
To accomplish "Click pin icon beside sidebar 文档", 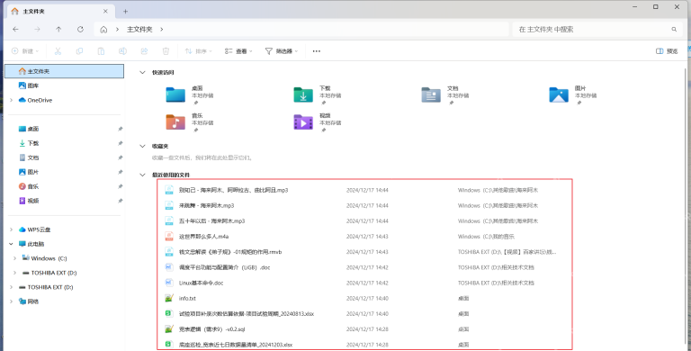I will (x=121, y=157).
